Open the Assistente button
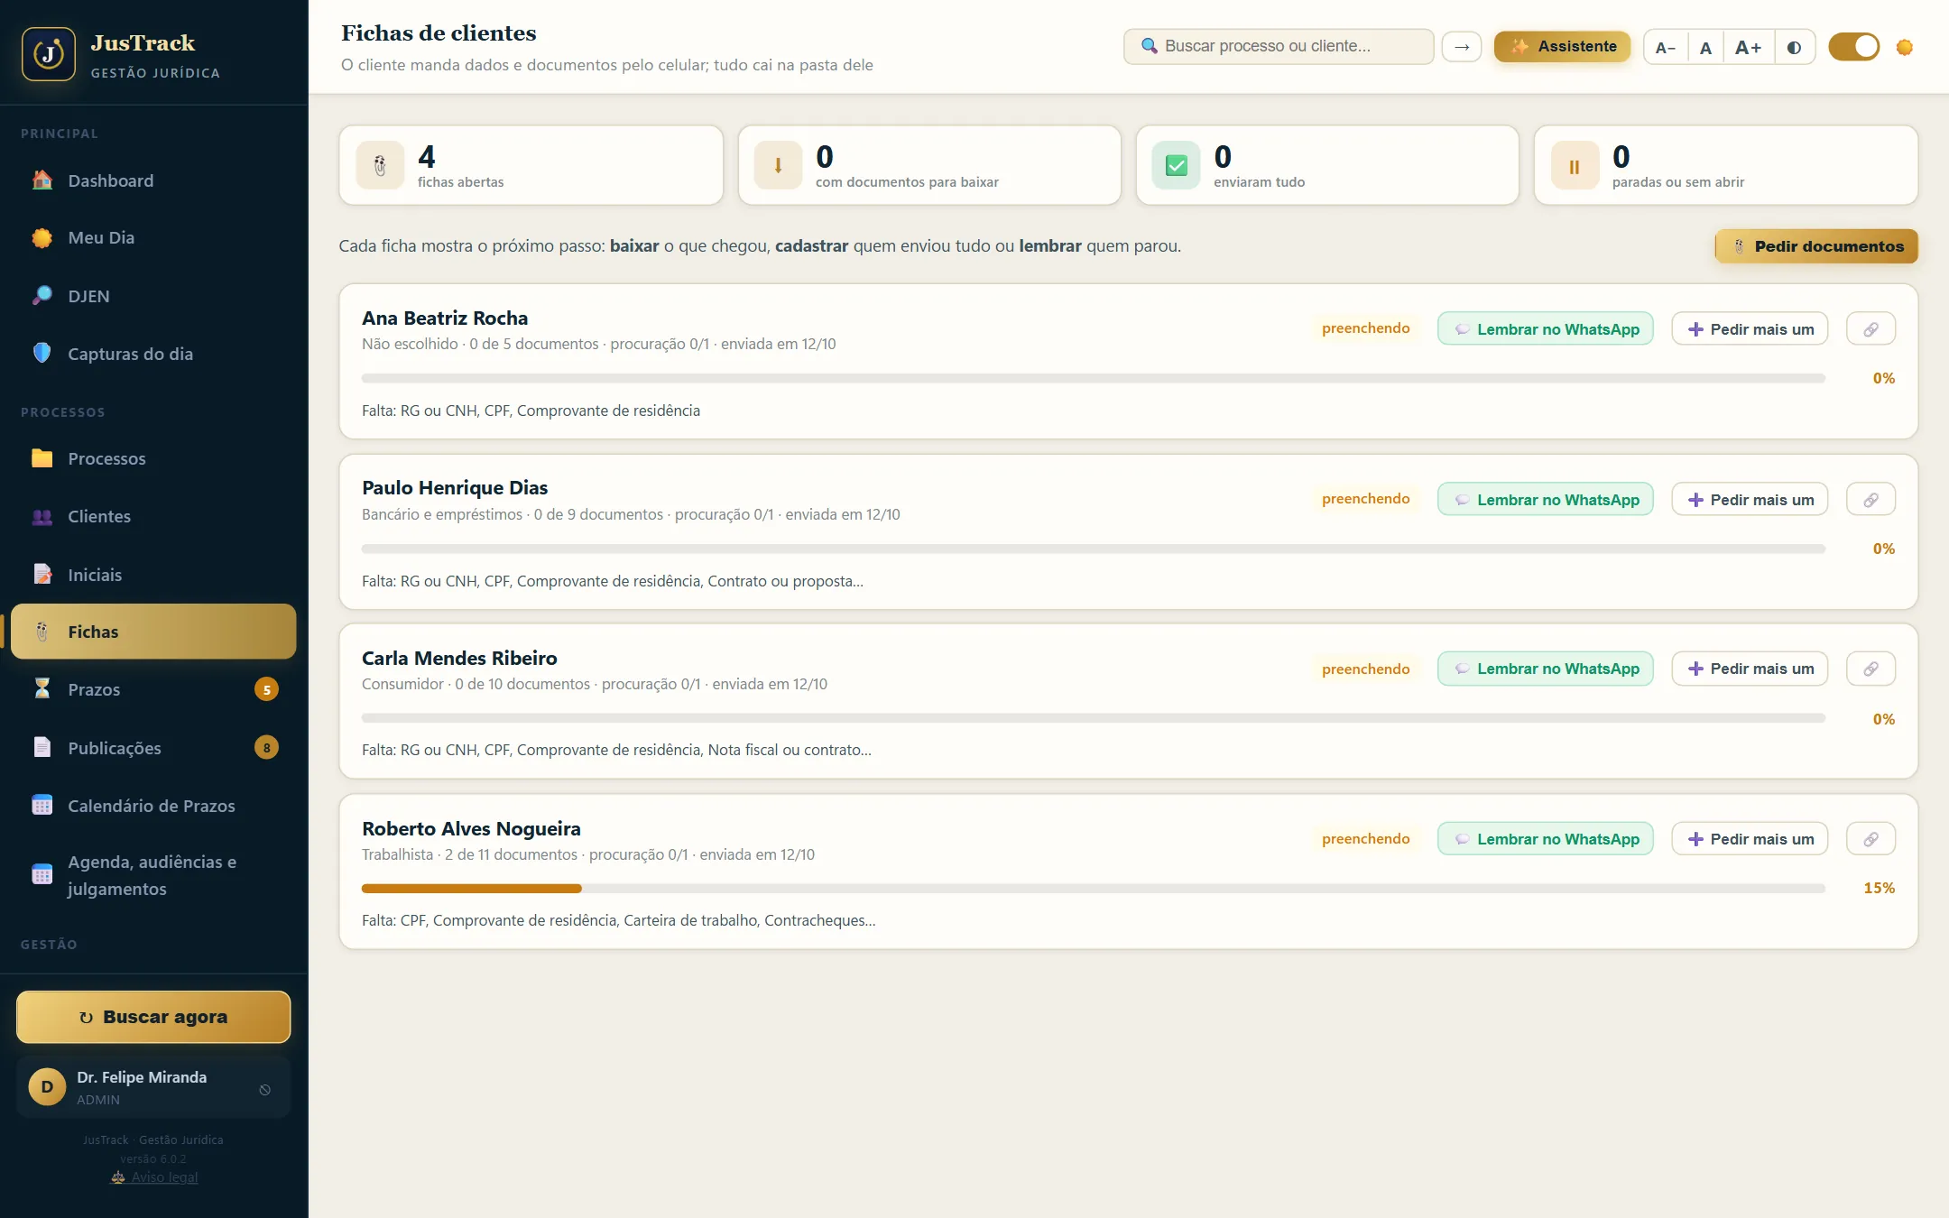 1562,47
